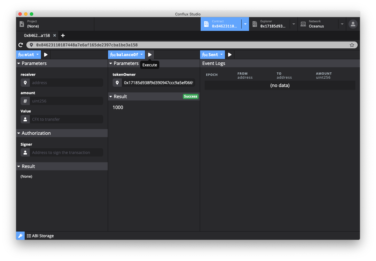Image resolution: width=376 pixels, height=261 pixels.
Task: Open the Network Oceanus selector
Action: [318, 24]
